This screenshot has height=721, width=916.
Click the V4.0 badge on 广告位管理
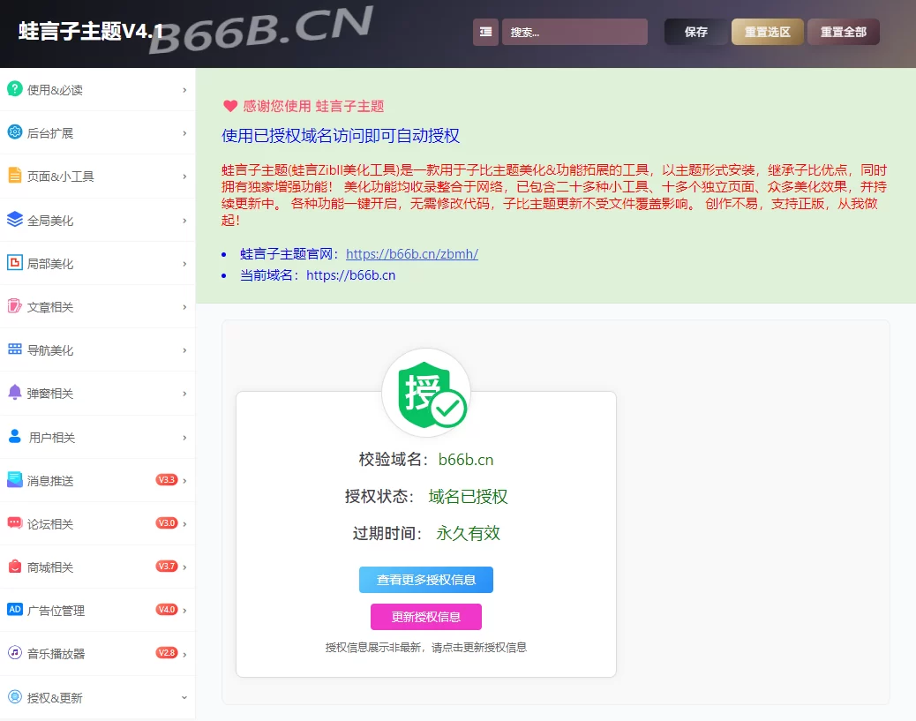point(167,610)
